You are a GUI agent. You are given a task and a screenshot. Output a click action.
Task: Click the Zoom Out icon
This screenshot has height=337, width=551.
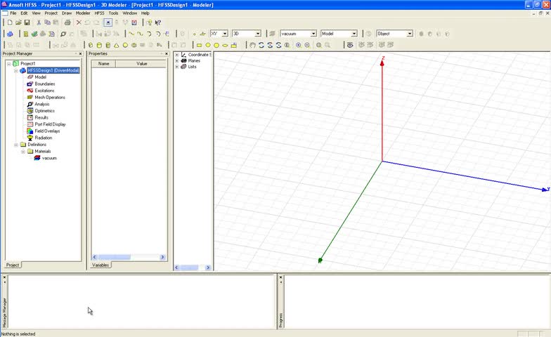pos(307,45)
